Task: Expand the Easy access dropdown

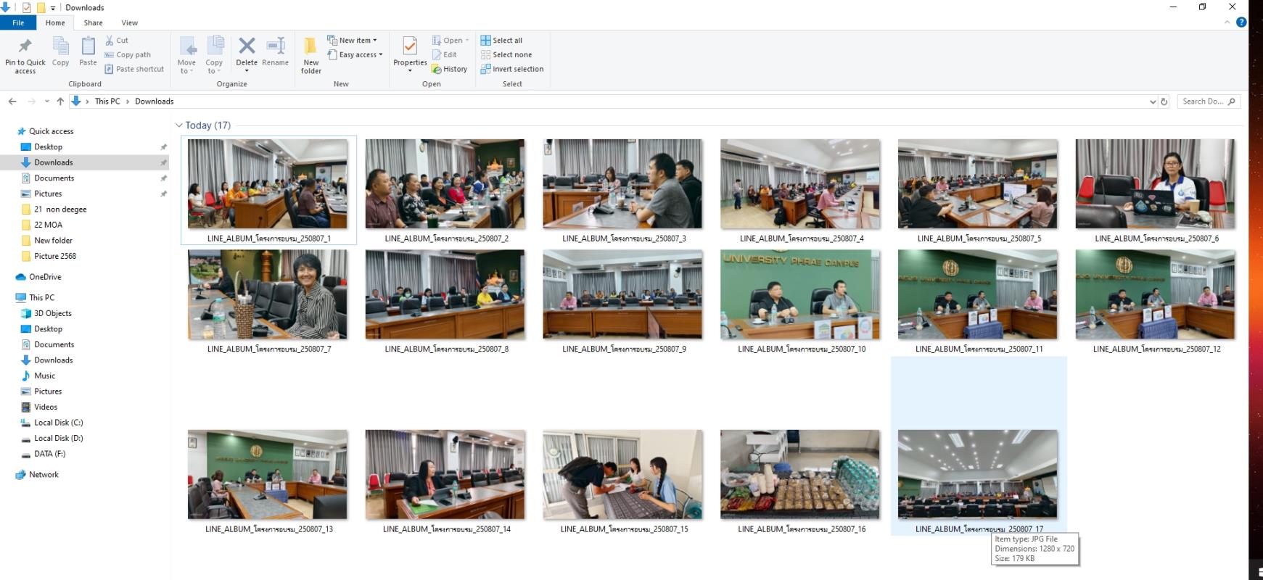Action: click(x=355, y=54)
